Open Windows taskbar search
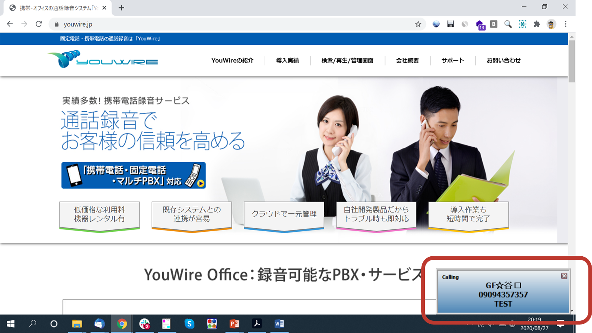 [33, 324]
